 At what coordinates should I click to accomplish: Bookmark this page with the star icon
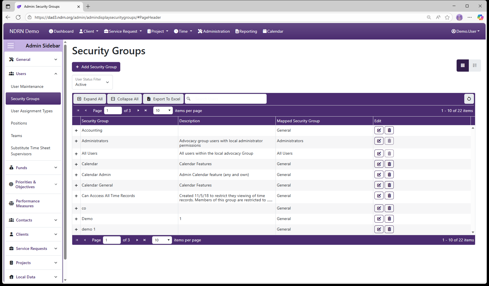click(x=447, y=17)
